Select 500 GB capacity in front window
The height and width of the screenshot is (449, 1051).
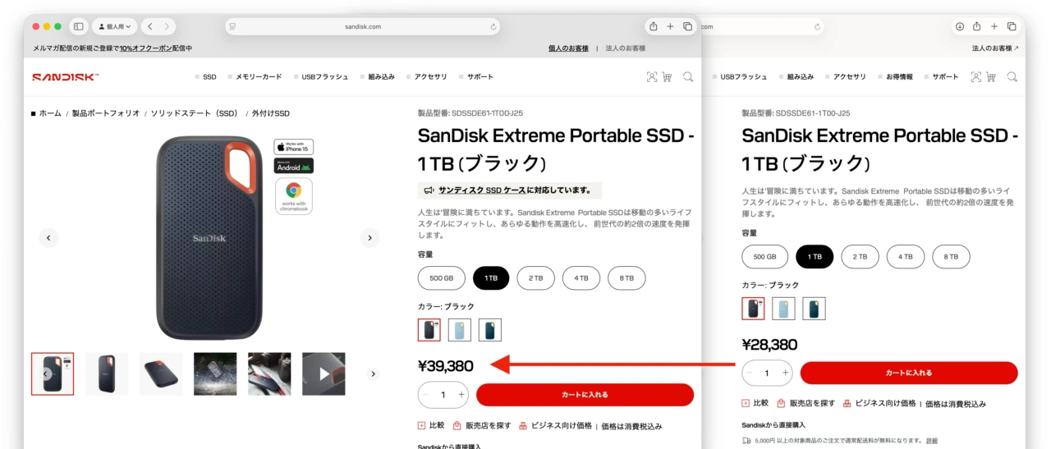tap(442, 278)
